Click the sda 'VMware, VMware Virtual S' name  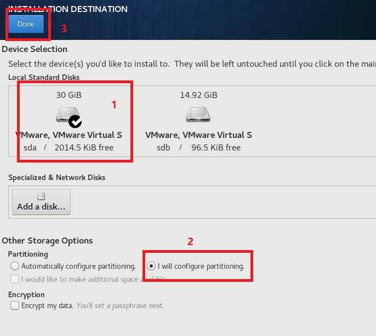coord(69,135)
